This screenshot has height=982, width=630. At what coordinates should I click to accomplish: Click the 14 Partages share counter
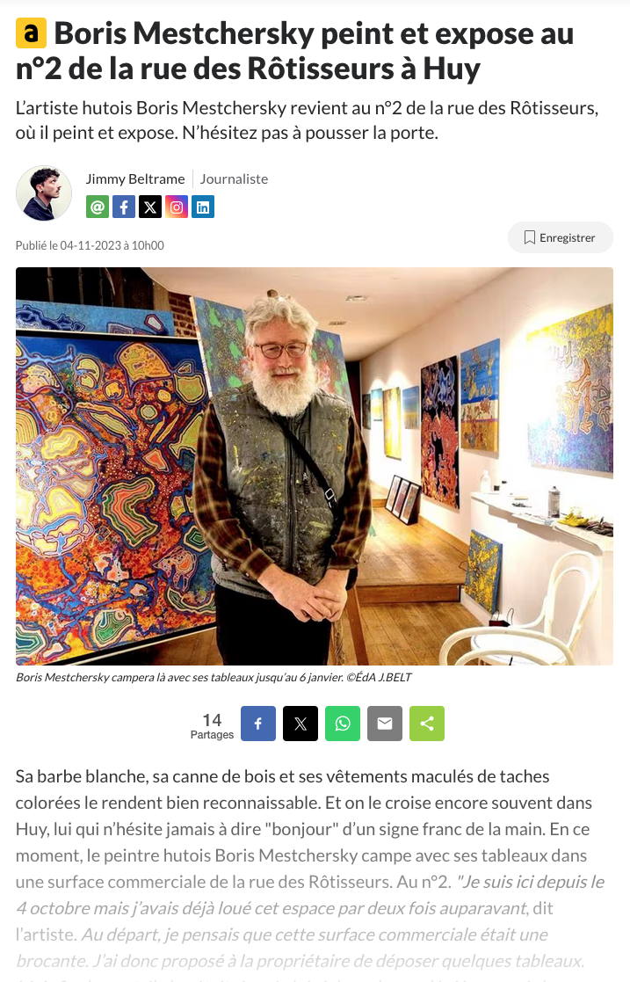point(212,726)
